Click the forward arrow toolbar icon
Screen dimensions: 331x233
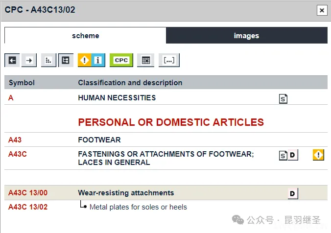click(29, 60)
